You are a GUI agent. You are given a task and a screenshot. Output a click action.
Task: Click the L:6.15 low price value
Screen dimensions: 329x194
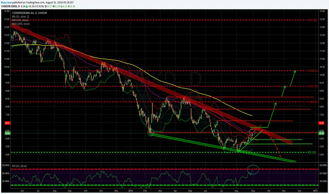click(64, 6)
